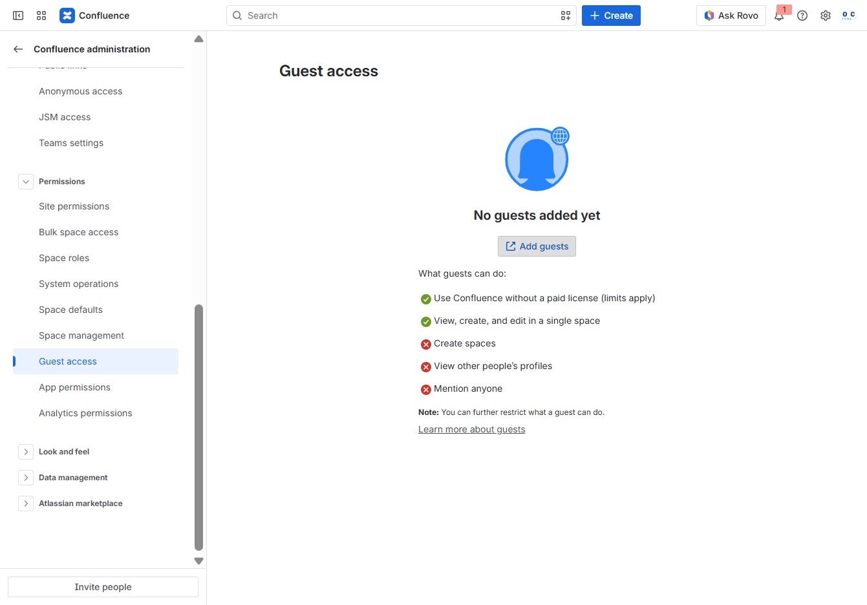Expand the Atlassian marketplace section
The width and height of the screenshot is (867, 605).
click(x=26, y=504)
